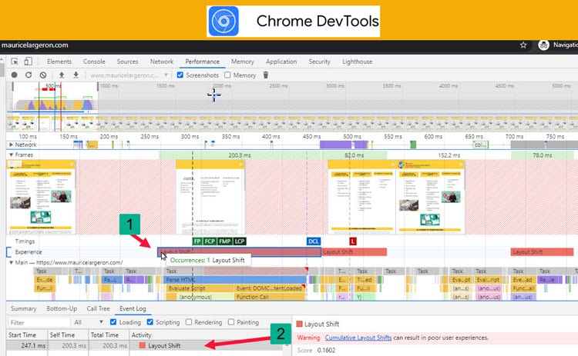
Task: Open the Application panel tab
Action: tap(281, 62)
